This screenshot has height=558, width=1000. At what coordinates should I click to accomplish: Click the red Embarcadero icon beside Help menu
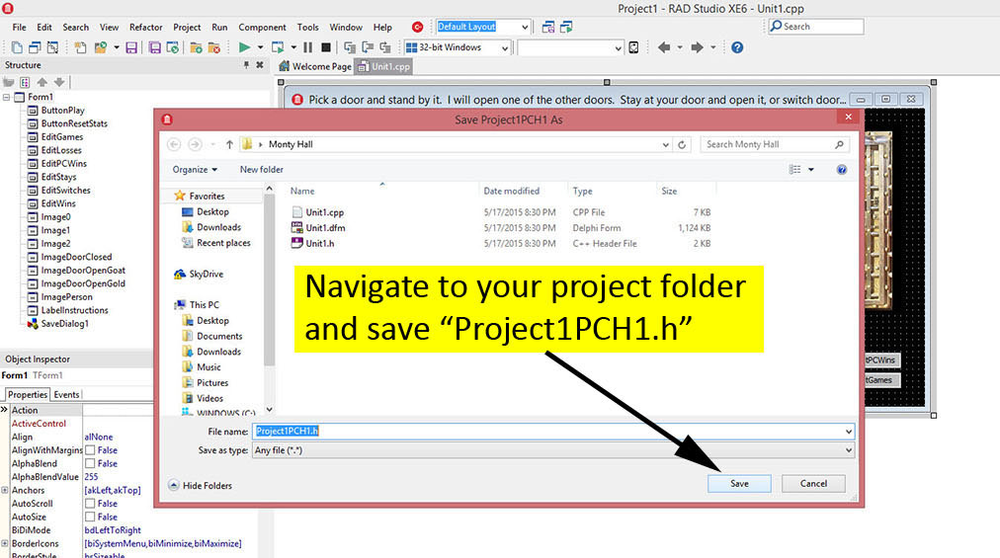pyautogui.click(x=418, y=27)
